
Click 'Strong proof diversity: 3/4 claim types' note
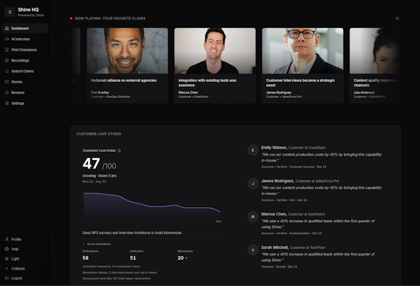(116, 278)
